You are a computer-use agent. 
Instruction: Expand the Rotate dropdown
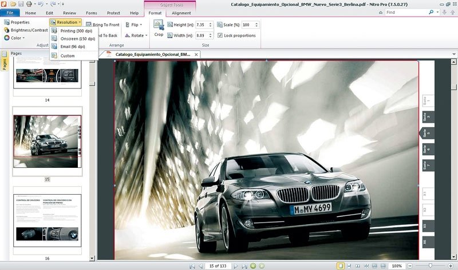[x=136, y=35]
